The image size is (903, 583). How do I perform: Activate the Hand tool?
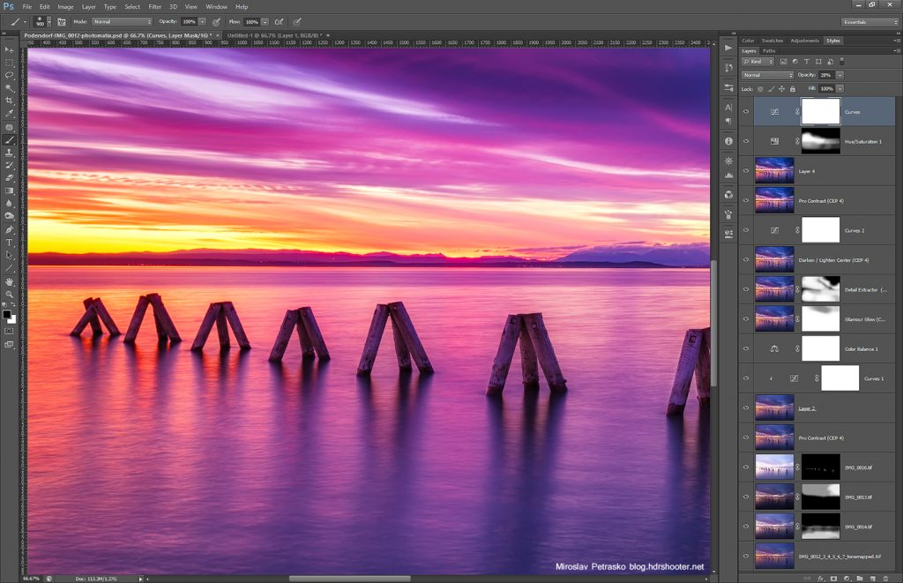point(10,281)
